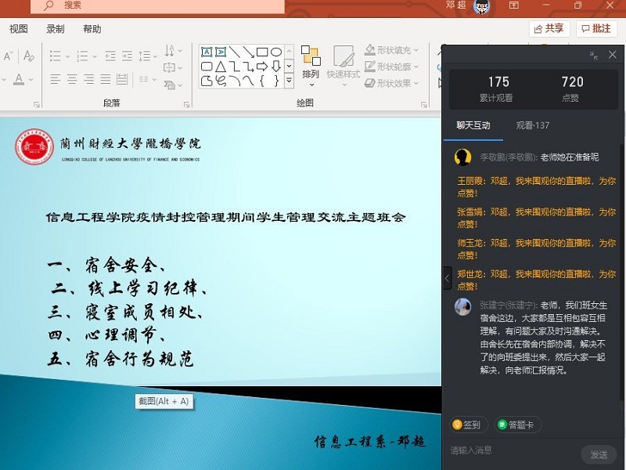Select the oval shape in the shapes gallery
This screenshot has width=626, height=470.
click(x=276, y=52)
